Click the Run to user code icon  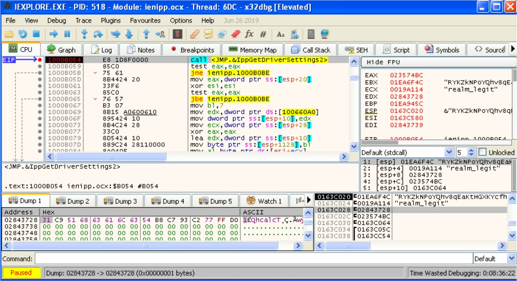pyautogui.click(x=160, y=34)
